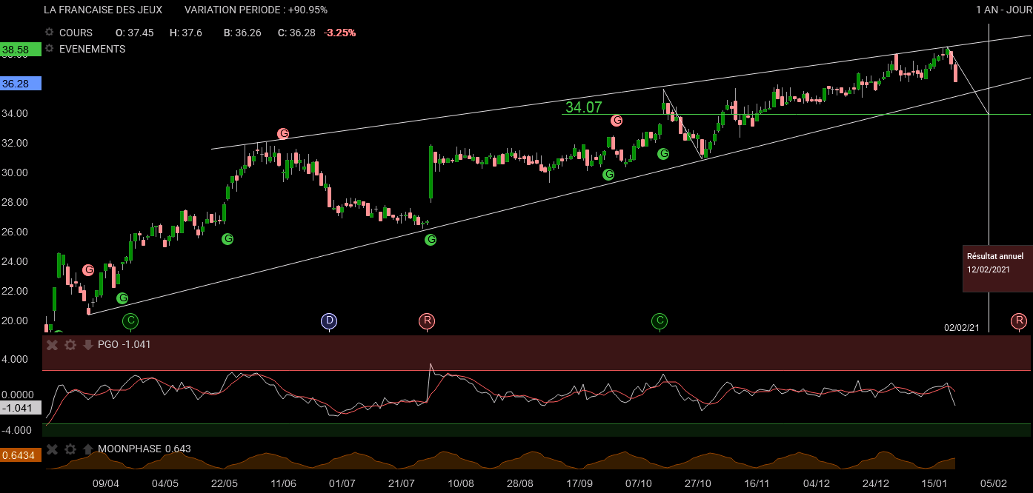Screen dimensions: 1033x493
Task: Click the high value 'H: 37.6'
Action: [x=186, y=33]
